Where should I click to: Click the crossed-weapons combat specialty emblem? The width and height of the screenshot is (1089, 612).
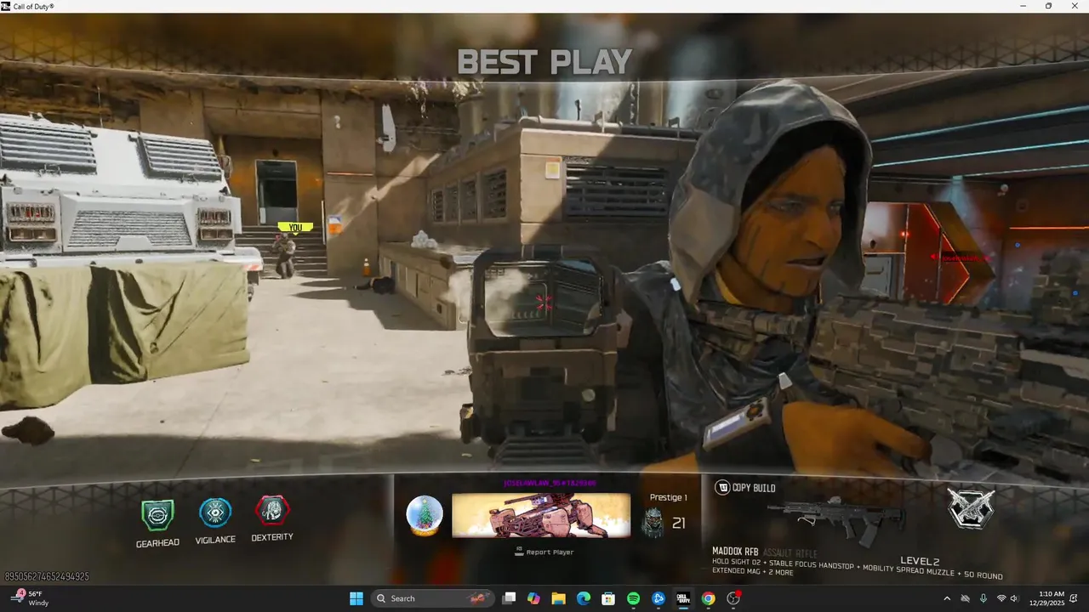971,508
